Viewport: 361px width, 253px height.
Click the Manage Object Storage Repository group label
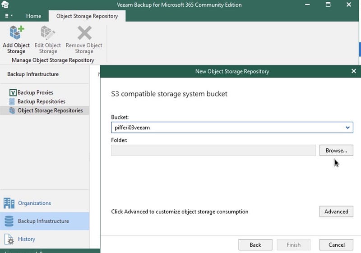click(x=53, y=60)
